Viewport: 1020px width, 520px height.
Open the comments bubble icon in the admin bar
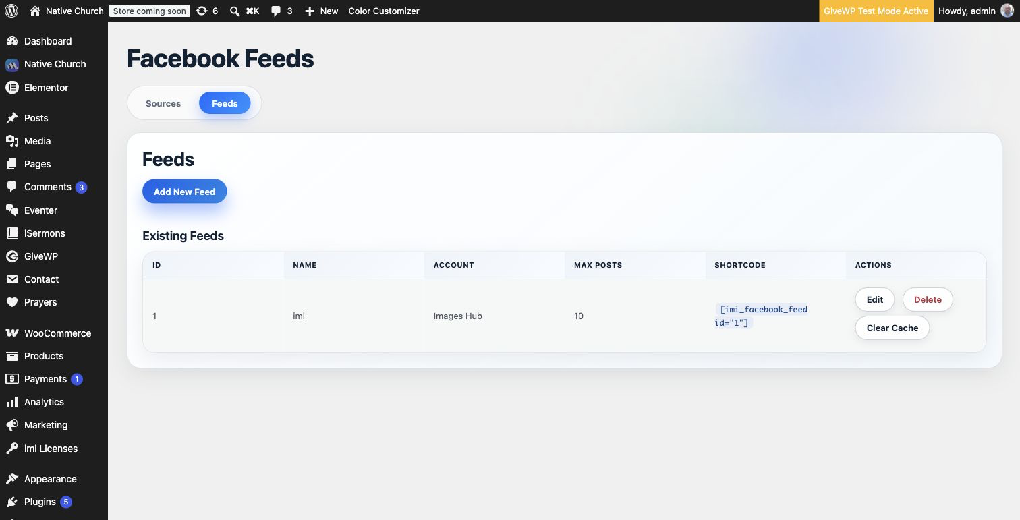(x=276, y=11)
